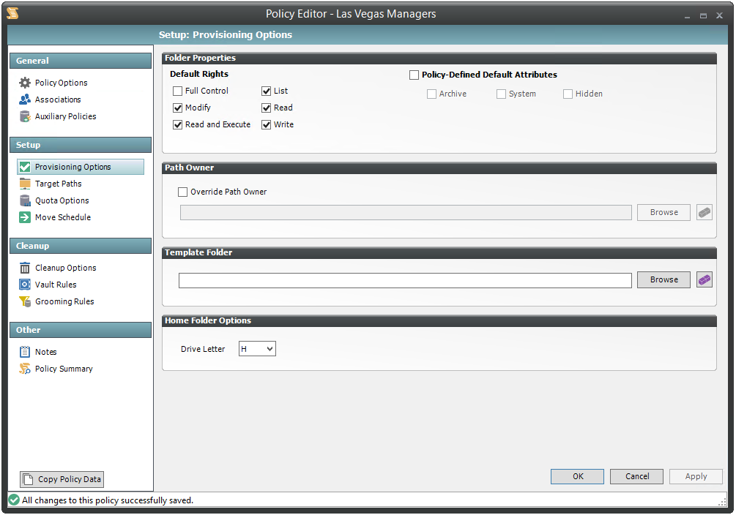Open Move Schedule settings

point(63,218)
